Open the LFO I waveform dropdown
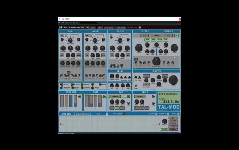The width and height of the screenshot is (239, 150). tap(115, 96)
